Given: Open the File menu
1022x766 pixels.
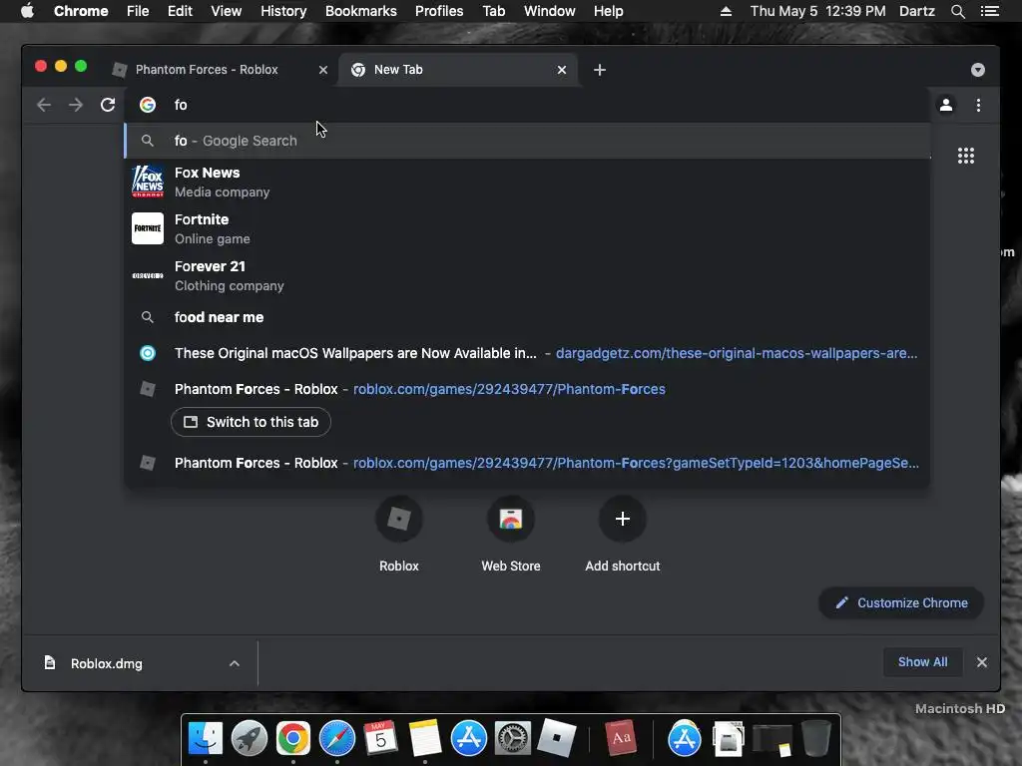Looking at the screenshot, I should 138,11.
